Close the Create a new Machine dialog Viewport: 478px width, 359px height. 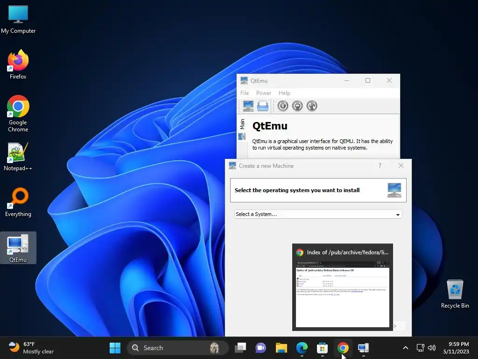click(401, 165)
